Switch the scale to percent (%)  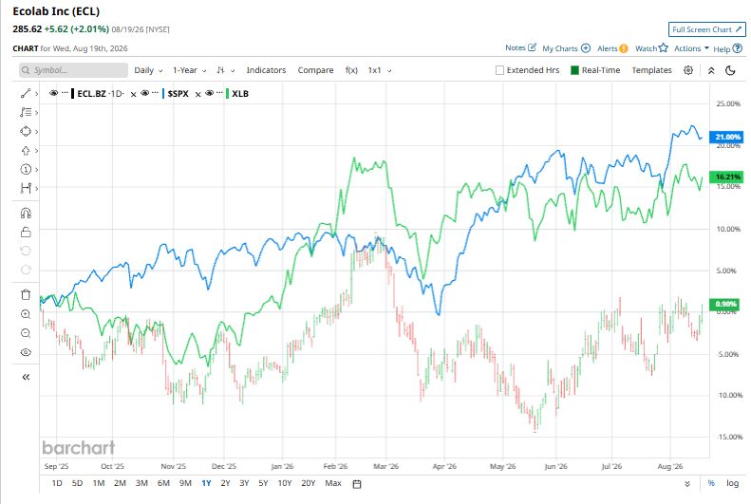[711, 483]
